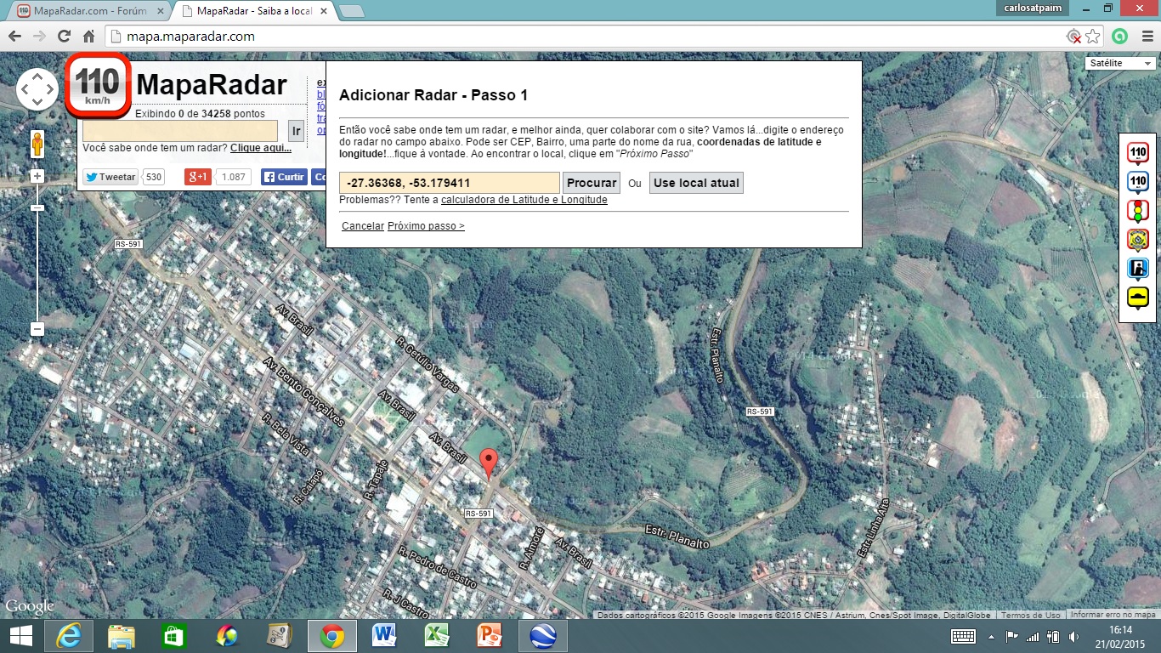
Task: Click the browser Forward arrow
Action: coord(39,37)
